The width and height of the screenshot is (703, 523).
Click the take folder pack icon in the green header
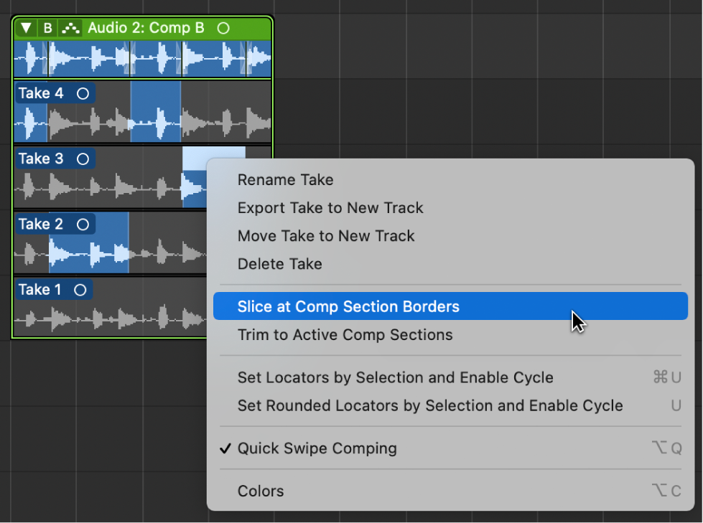tap(69, 27)
